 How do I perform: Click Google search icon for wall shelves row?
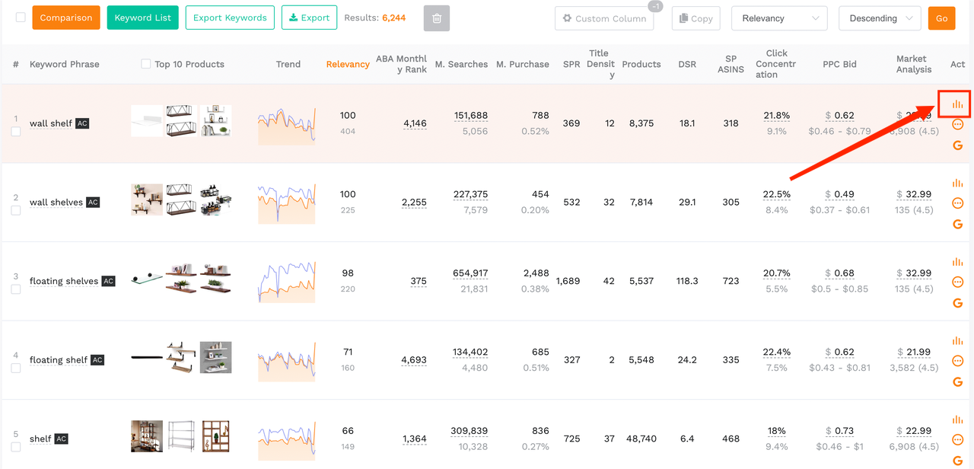coord(957,224)
